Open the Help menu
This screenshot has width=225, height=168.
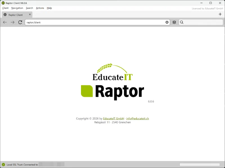49,8
